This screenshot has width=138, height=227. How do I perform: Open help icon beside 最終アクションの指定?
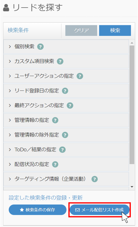point(70,105)
